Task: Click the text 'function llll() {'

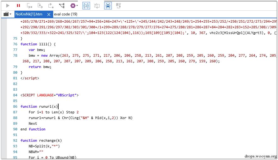Action: (x=38, y=44)
